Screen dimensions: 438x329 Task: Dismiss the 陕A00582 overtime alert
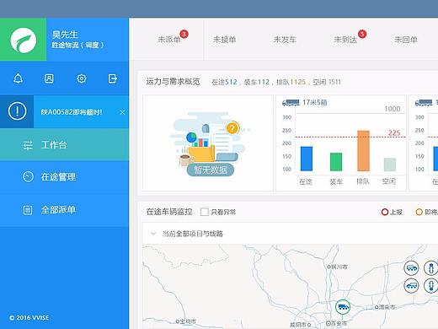[122, 112]
